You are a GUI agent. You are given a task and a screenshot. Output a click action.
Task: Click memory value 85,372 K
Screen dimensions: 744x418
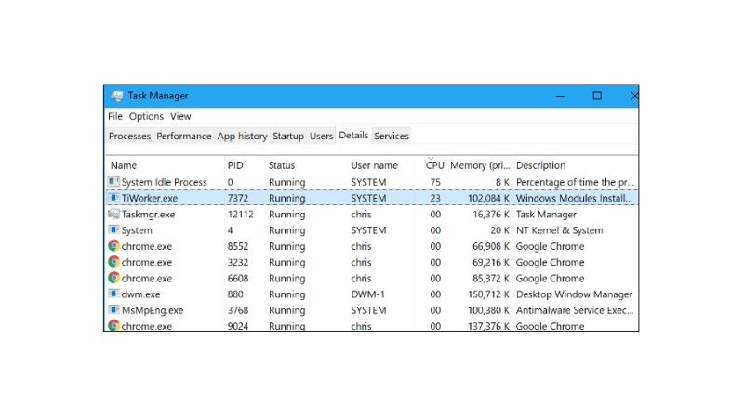tap(491, 278)
